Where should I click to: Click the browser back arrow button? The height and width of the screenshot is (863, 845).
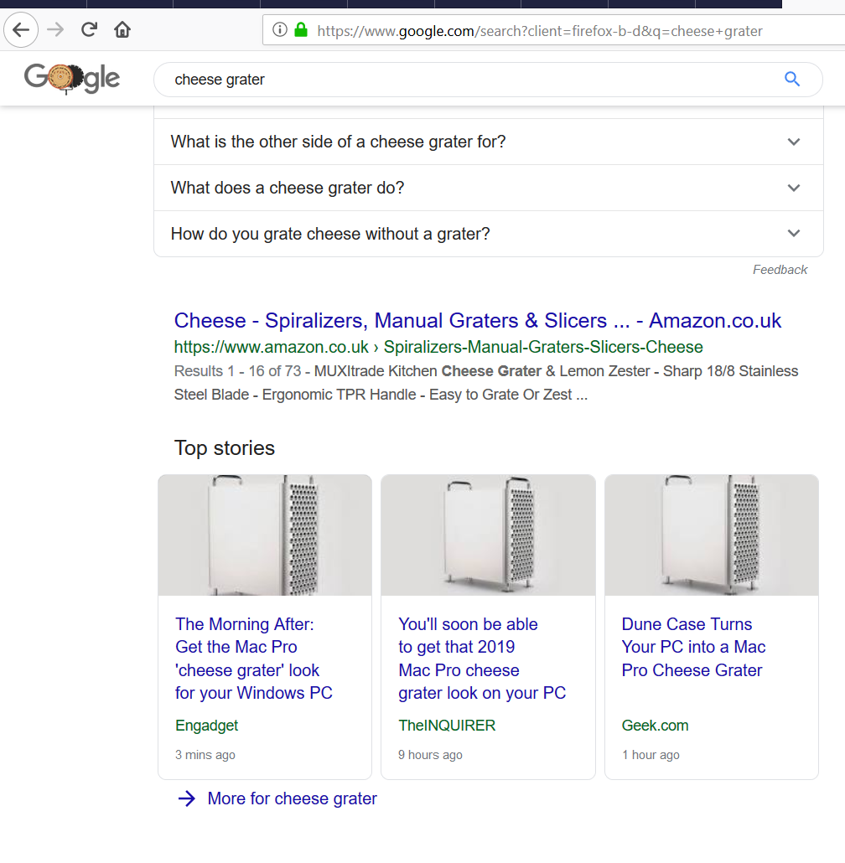point(21,30)
